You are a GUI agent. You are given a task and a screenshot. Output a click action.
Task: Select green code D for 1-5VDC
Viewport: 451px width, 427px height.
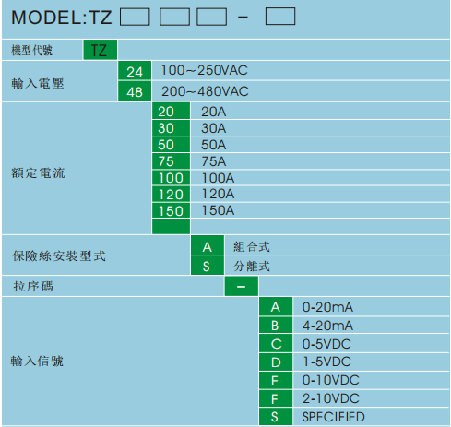pos(276,362)
